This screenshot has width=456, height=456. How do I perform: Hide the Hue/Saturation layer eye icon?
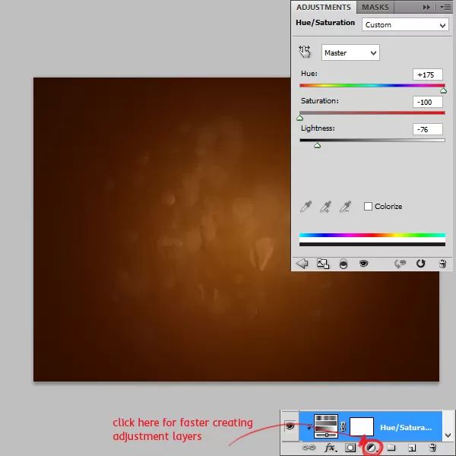pyautogui.click(x=290, y=426)
